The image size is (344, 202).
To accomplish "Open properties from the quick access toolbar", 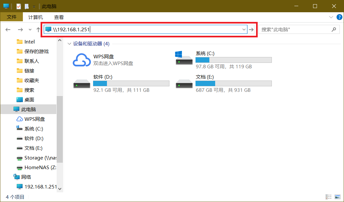I will coord(18,6).
